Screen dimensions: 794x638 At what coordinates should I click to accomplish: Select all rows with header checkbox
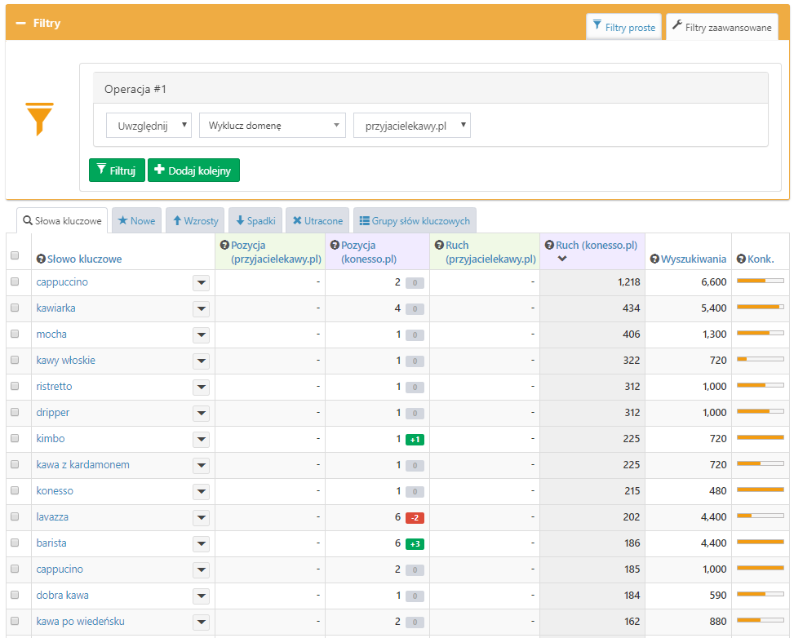(x=15, y=255)
